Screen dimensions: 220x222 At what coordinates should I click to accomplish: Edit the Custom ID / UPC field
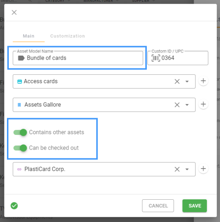pos(178,58)
